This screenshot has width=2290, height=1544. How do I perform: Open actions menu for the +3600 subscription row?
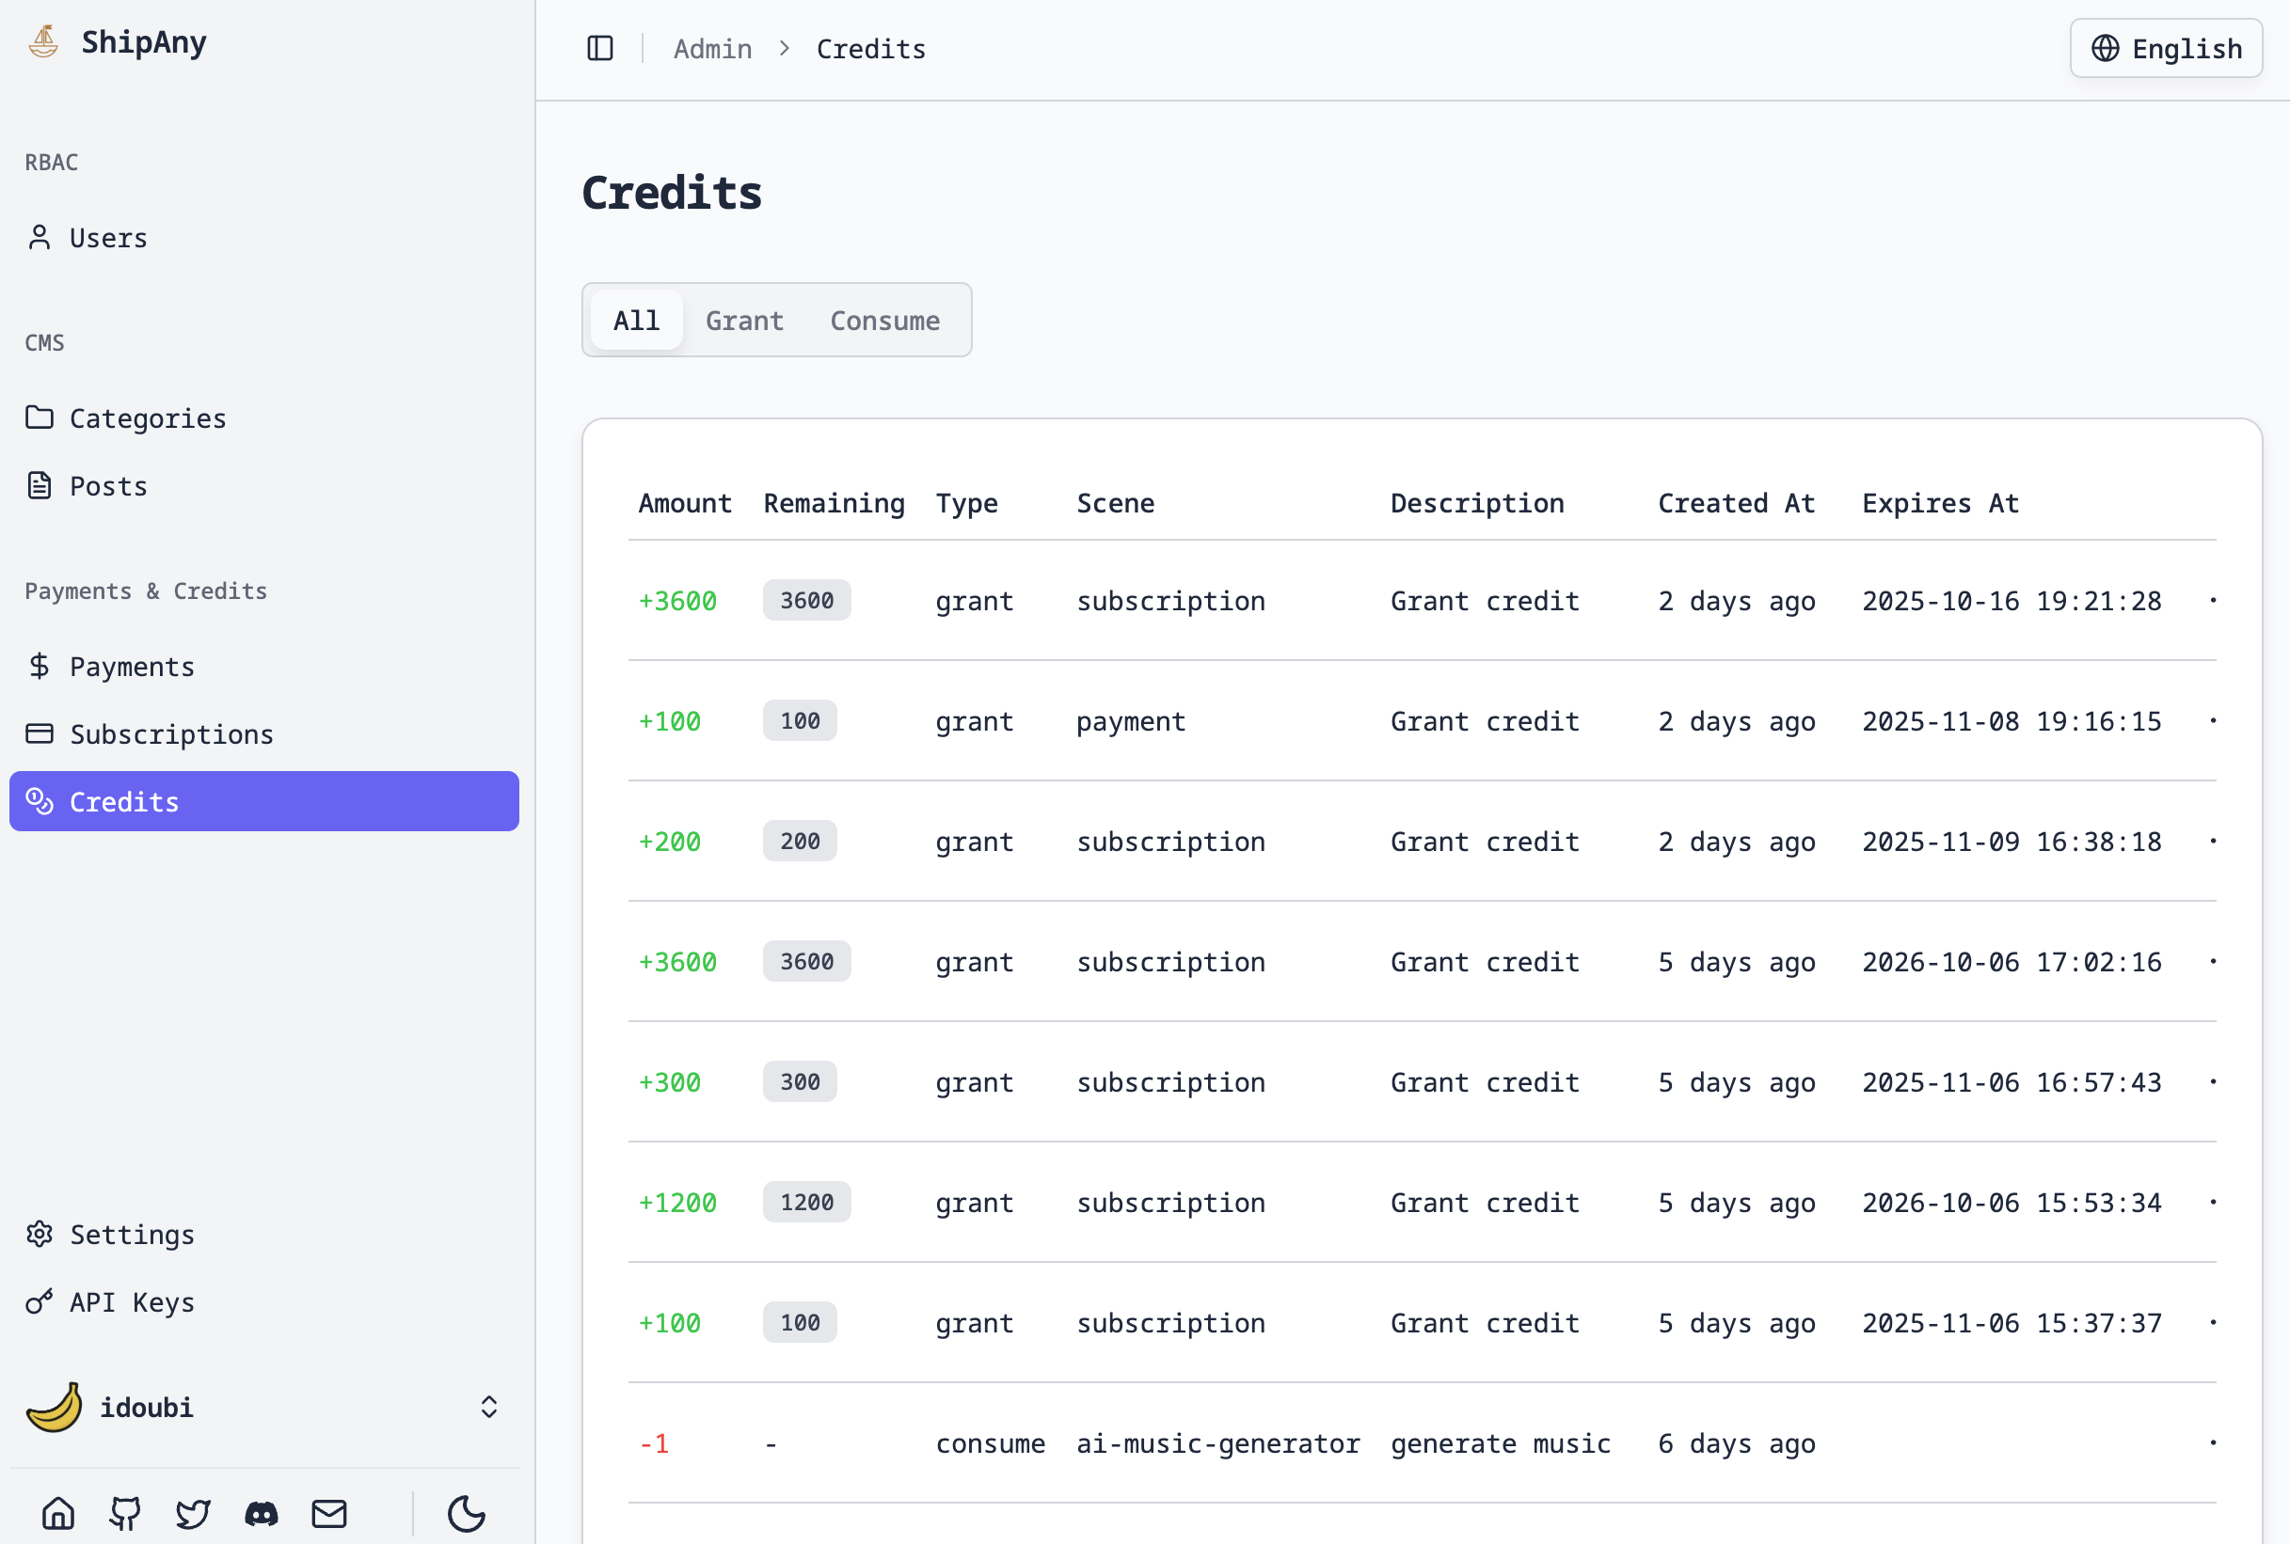point(2212,601)
